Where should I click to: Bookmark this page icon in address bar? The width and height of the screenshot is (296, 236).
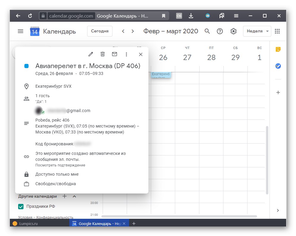tap(164, 16)
